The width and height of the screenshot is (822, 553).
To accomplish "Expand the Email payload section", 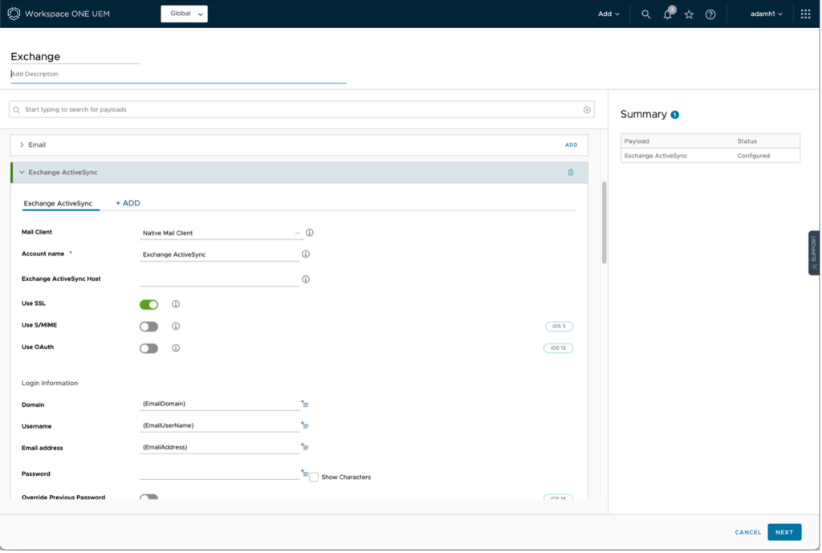I will [22, 145].
